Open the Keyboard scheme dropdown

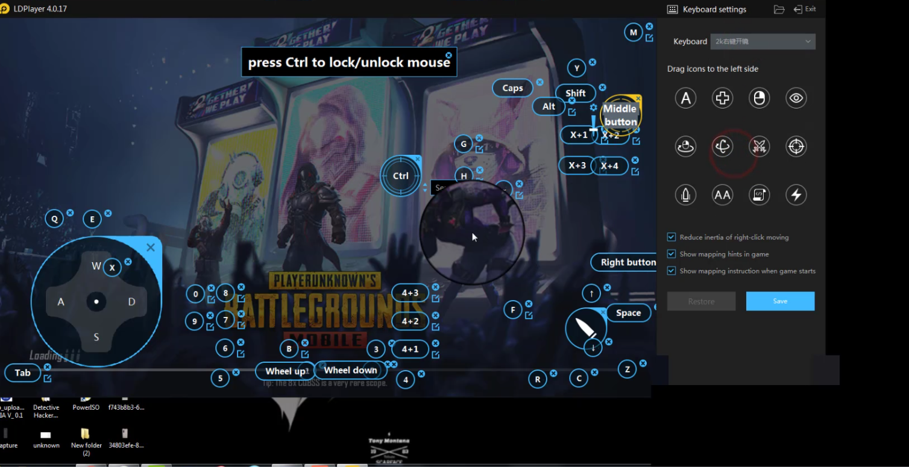click(x=763, y=42)
